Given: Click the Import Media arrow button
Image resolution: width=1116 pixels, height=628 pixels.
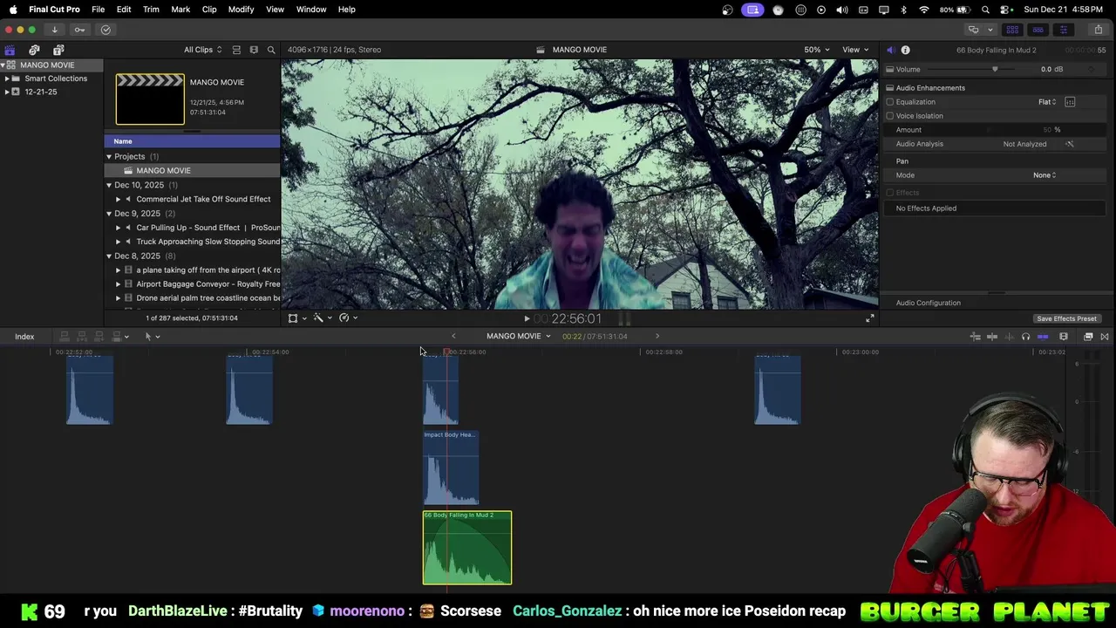Looking at the screenshot, I should click(54, 30).
